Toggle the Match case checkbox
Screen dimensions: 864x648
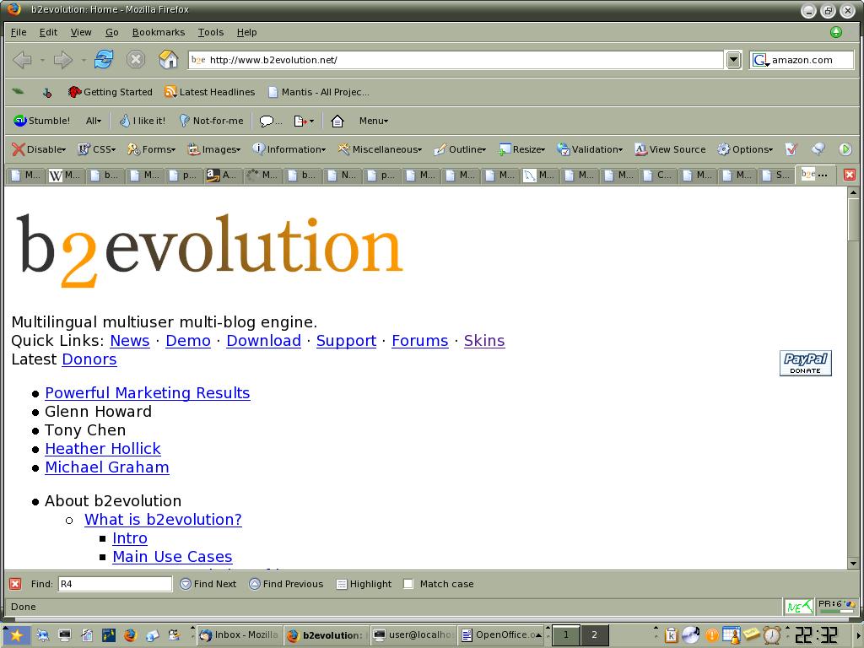[x=408, y=584]
